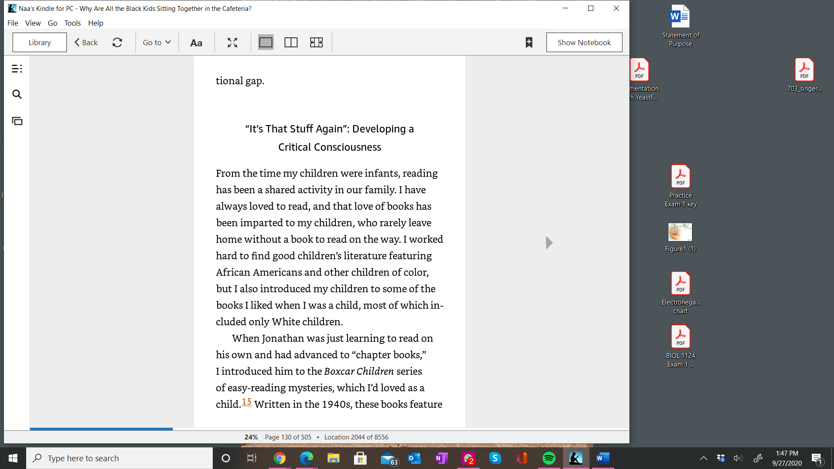Switch to single column page layout

[x=266, y=43]
